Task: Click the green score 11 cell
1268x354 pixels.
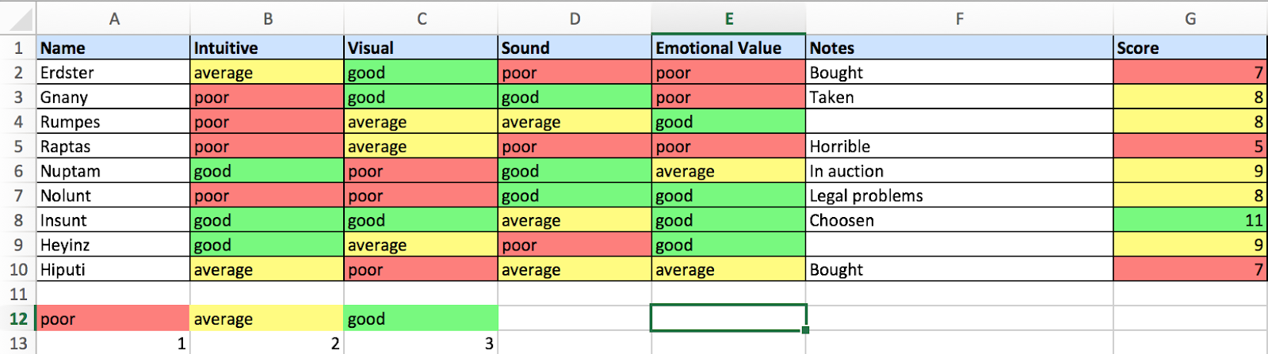Action: pyautogui.click(x=1190, y=220)
